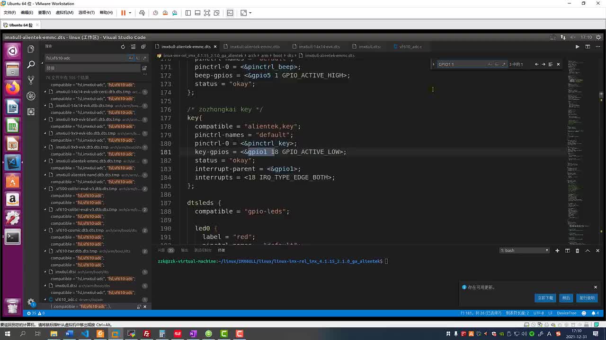Maximize the terminal panel with the up chevron
This screenshot has width=606, height=340.
tap(588, 250)
